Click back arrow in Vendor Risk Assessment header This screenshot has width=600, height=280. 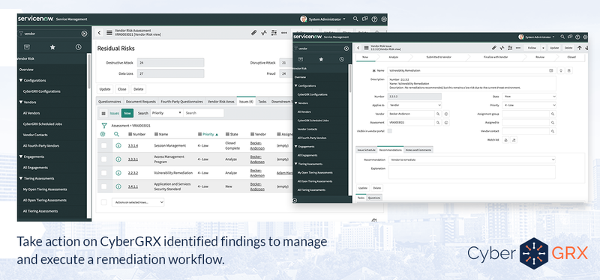[100, 33]
